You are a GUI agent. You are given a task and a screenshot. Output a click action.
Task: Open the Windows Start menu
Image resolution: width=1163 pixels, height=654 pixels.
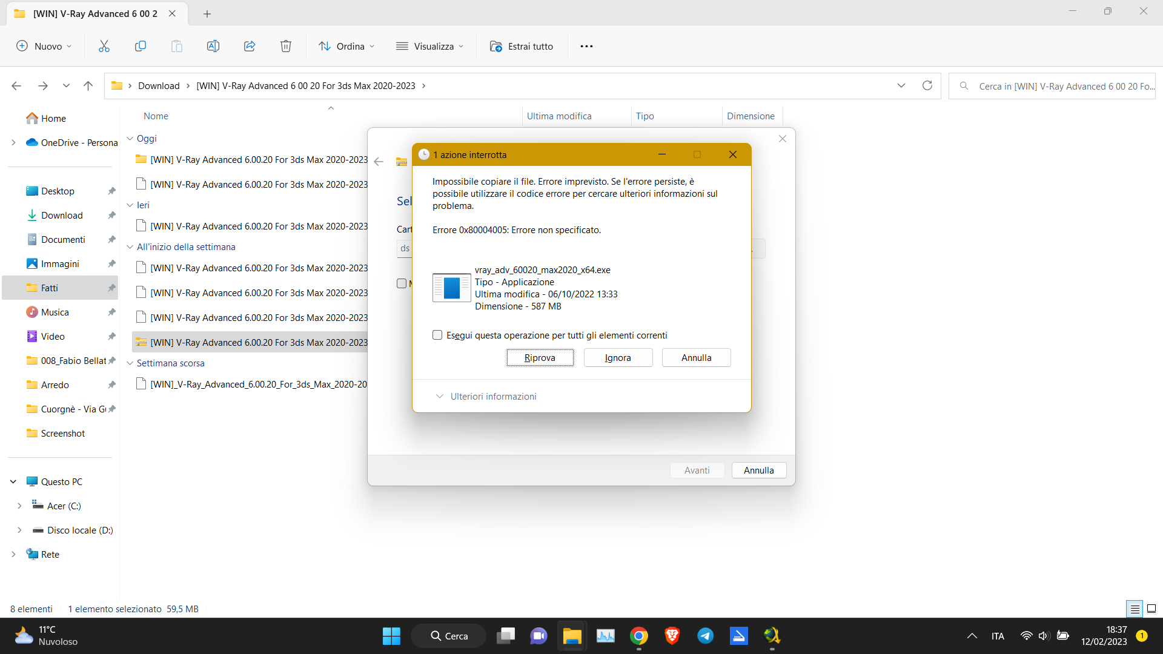click(x=391, y=636)
